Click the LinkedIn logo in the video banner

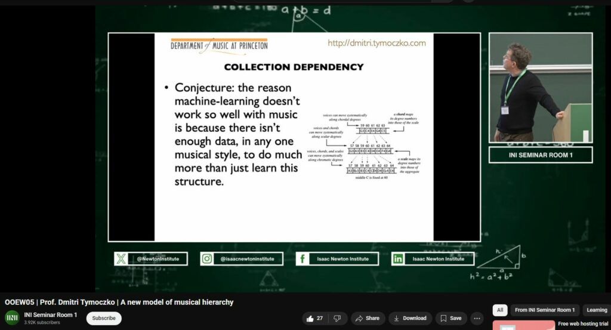(x=398, y=258)
